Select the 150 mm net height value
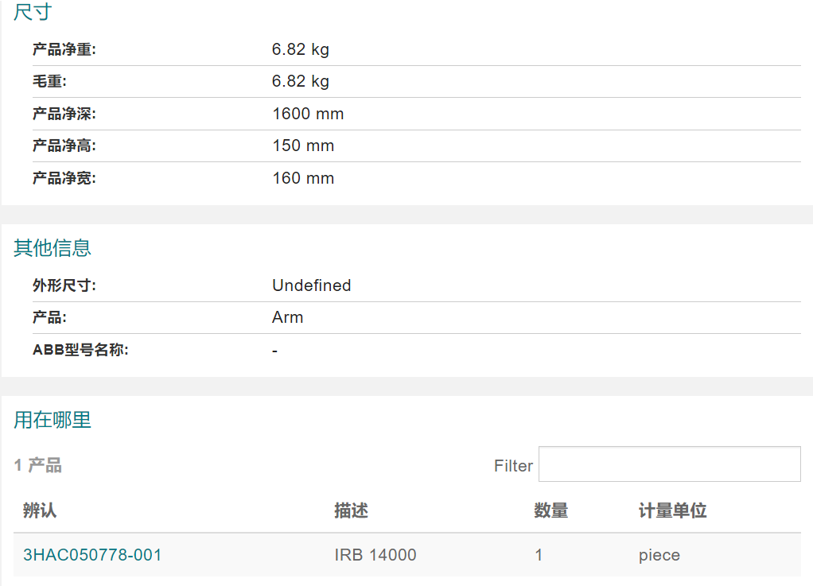Viewport: 813px width, 586px height. point(303,146)
